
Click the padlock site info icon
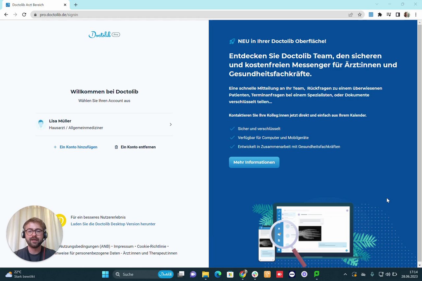35,14
